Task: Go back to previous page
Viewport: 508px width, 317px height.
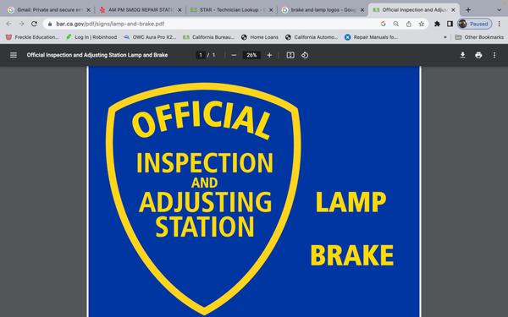Action: pos(8,24)
